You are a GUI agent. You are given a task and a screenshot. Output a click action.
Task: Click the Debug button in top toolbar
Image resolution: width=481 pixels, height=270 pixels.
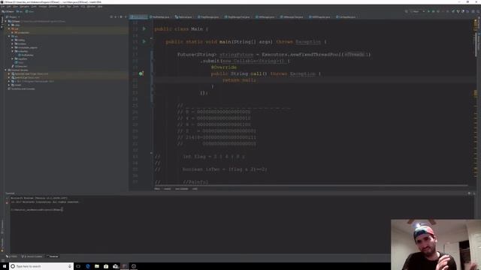pos(433,11)
